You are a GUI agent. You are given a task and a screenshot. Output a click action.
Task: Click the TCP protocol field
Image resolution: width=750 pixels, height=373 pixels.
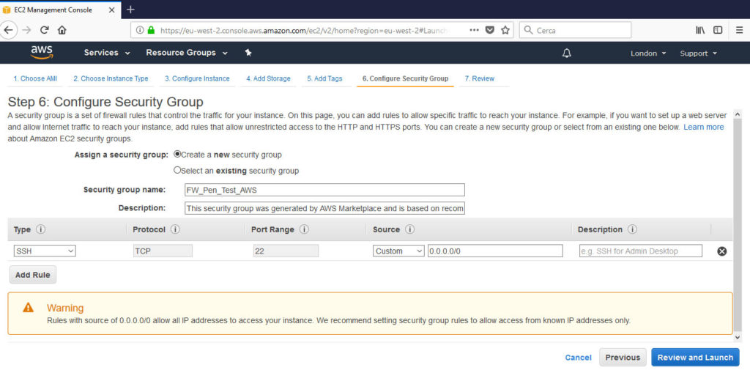pyautogui.click(x=163, y=251)
